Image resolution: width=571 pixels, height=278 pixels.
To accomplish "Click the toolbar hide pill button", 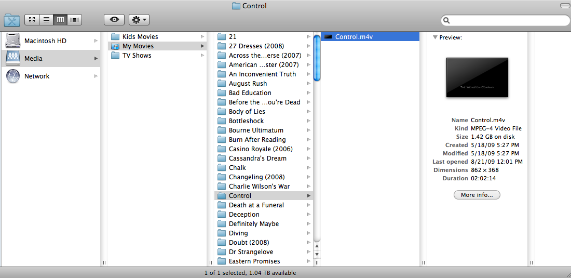I will tap(565, 6).
